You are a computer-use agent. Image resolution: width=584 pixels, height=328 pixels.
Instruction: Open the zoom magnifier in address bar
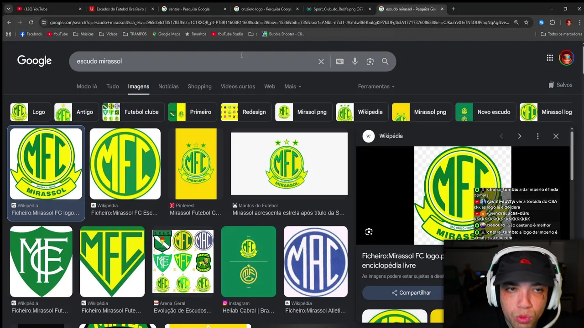516,22
